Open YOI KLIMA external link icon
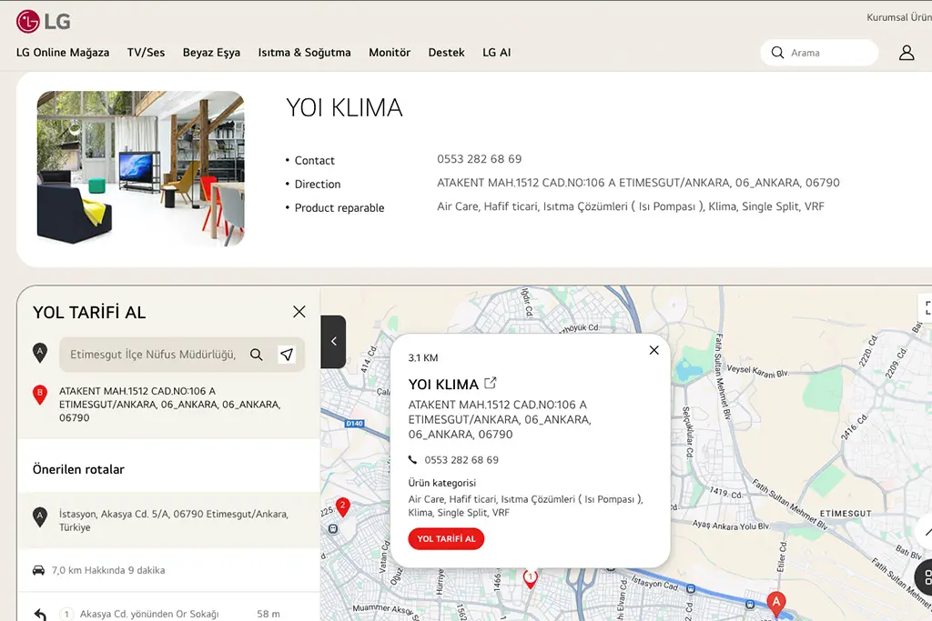The width and height of the screenshot is (932, 621). click(491, 383)
